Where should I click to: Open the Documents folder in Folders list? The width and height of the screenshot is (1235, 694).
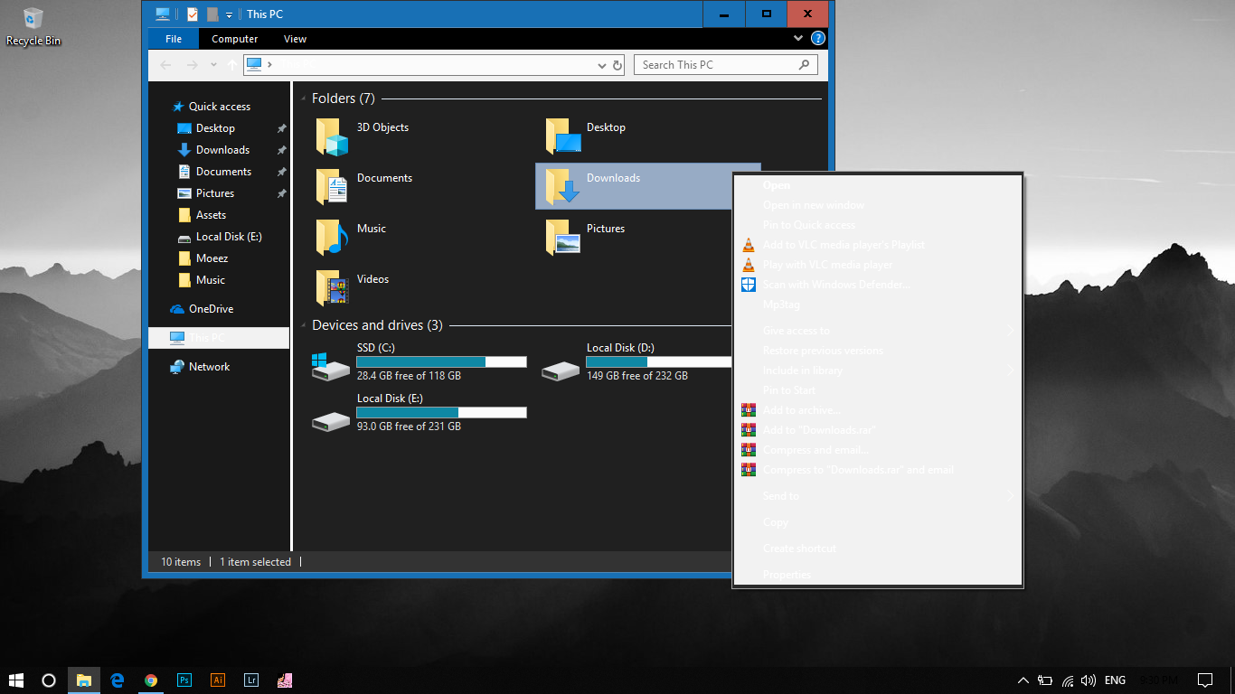tap(364, 187)
